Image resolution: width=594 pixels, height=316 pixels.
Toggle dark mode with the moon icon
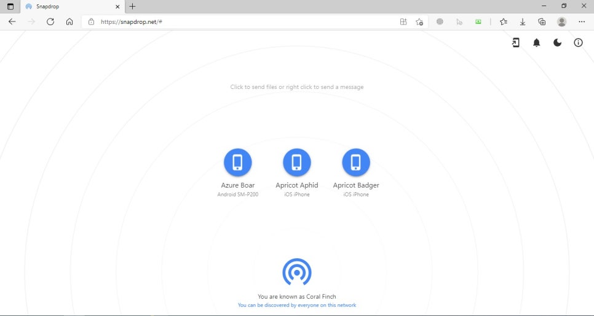click(557, 43)
